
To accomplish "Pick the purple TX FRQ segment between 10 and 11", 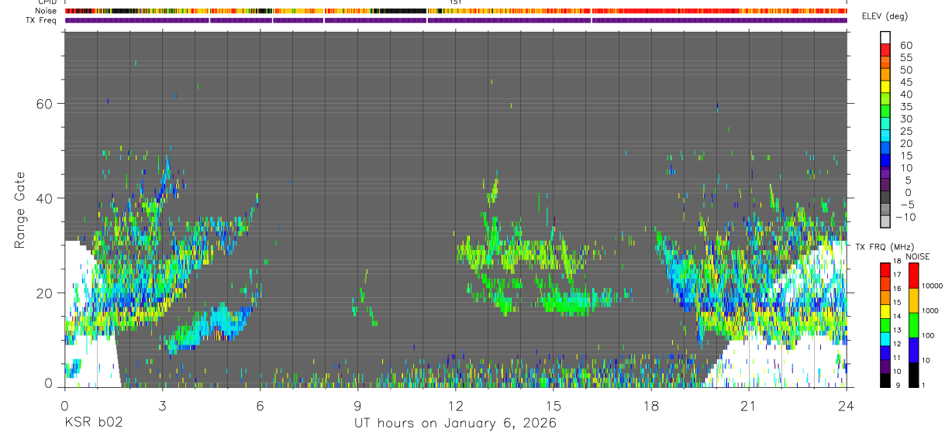I will point(885,367).
